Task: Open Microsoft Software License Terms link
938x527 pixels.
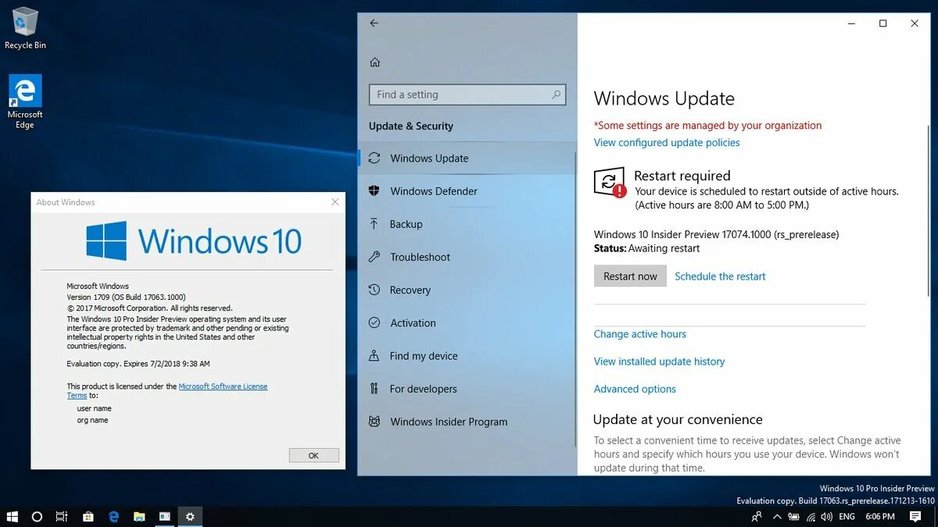Action: (223, 386)
